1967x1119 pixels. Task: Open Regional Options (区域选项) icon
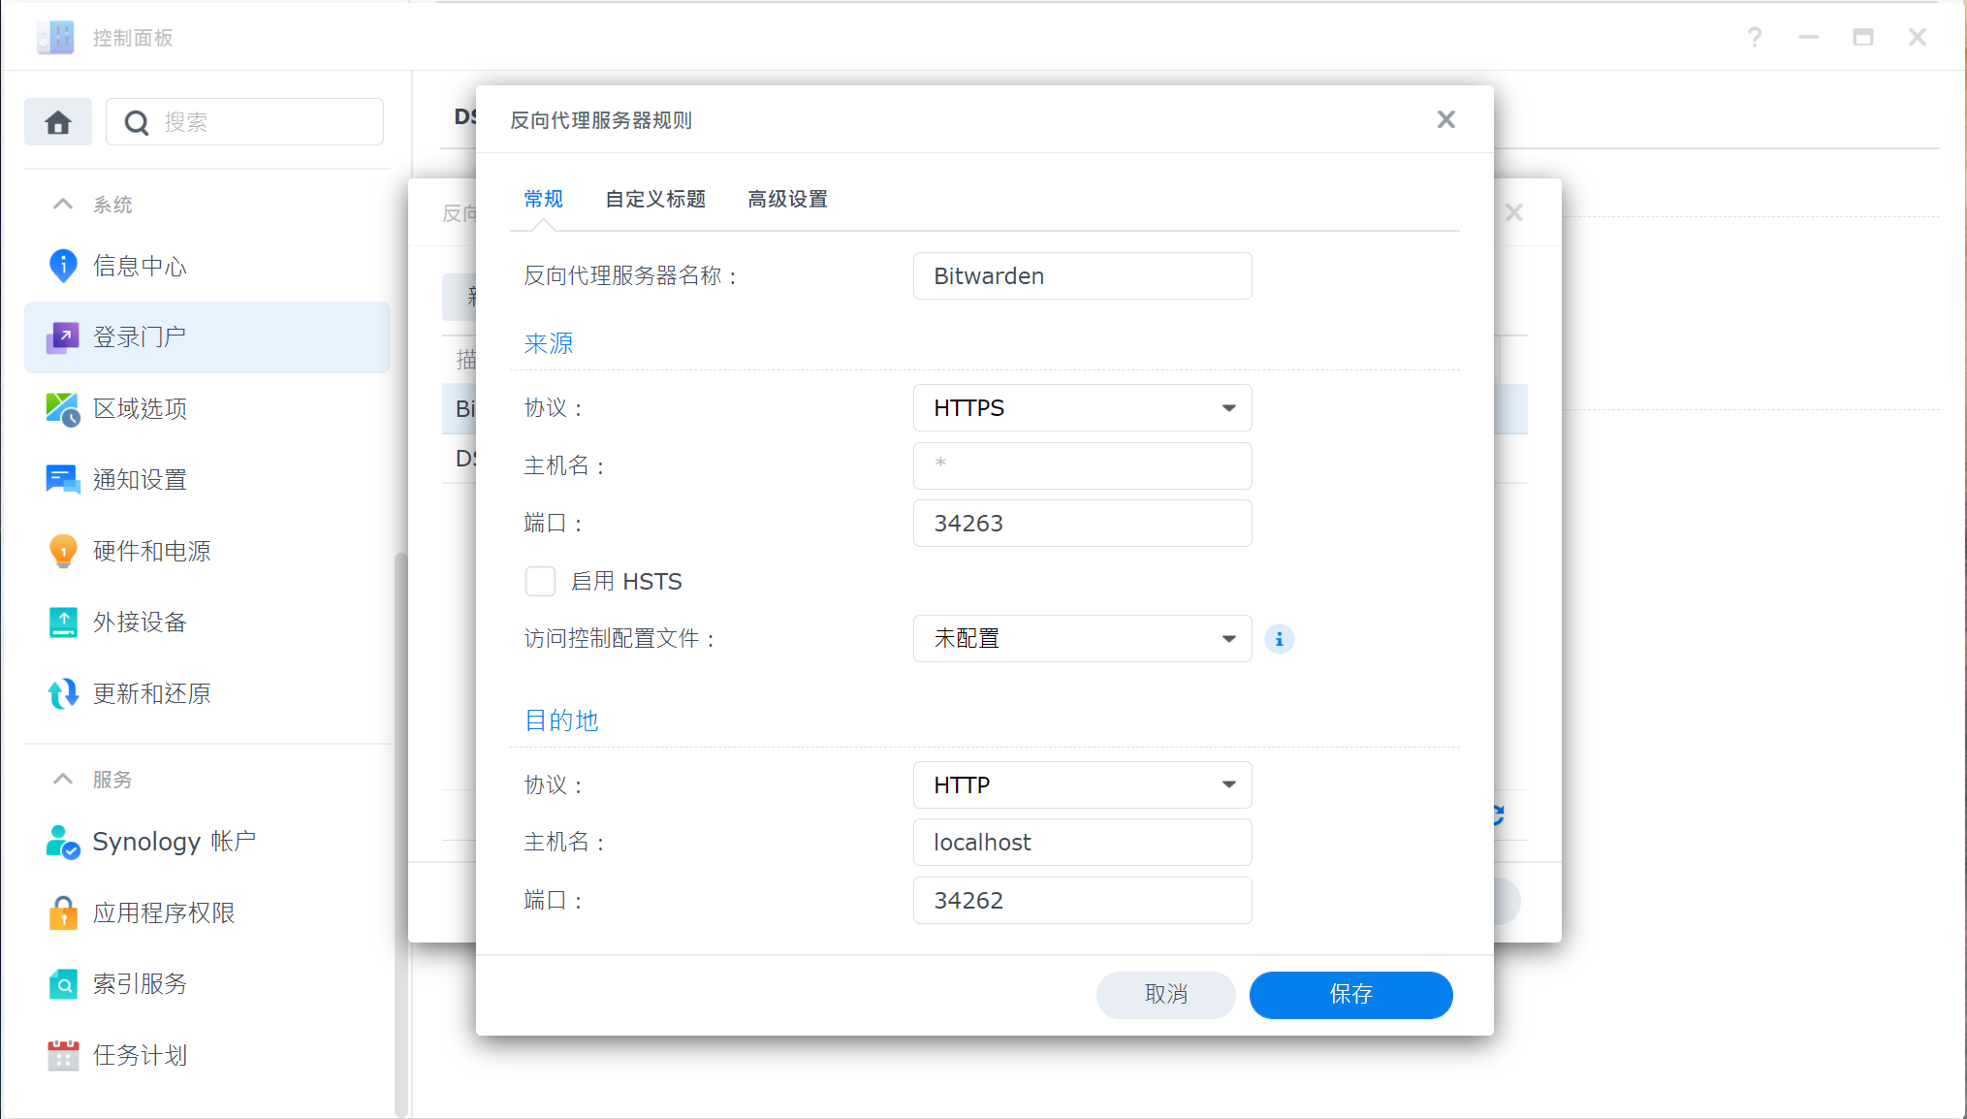[x=63, y=408]
